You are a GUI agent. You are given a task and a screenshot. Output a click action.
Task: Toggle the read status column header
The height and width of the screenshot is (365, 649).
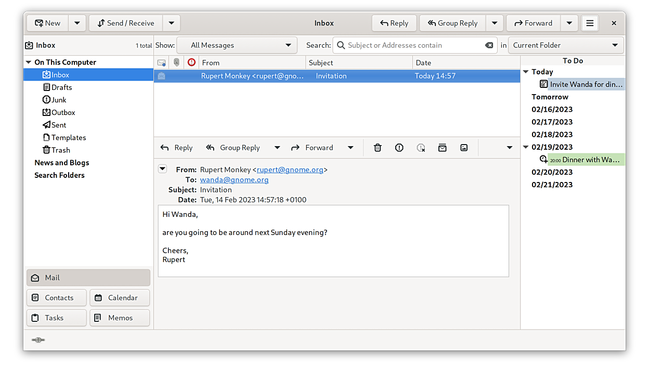[x=161, y=62]
